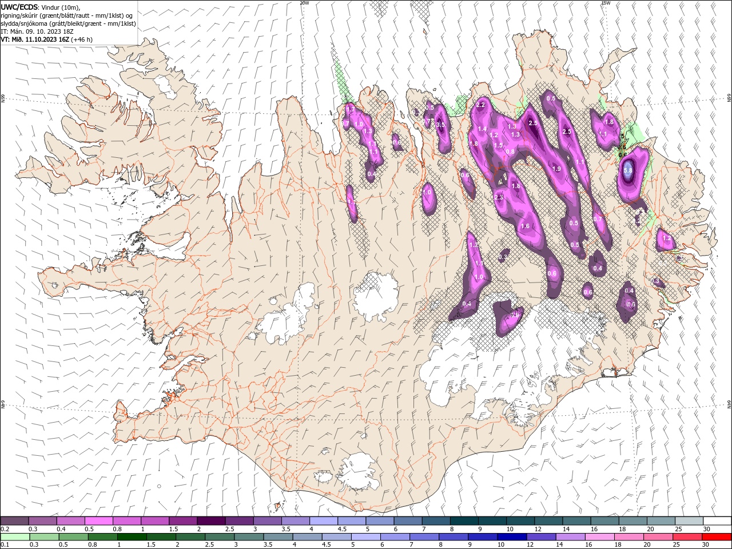Click the 15W longitude label at the top edge
Screen dimensions: 732x549
point(606,3)
